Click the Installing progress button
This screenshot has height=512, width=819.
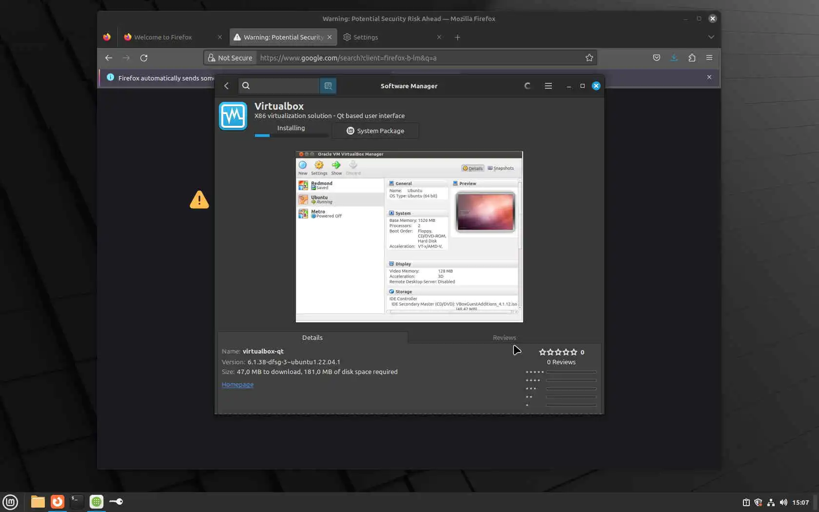(291, 130)
